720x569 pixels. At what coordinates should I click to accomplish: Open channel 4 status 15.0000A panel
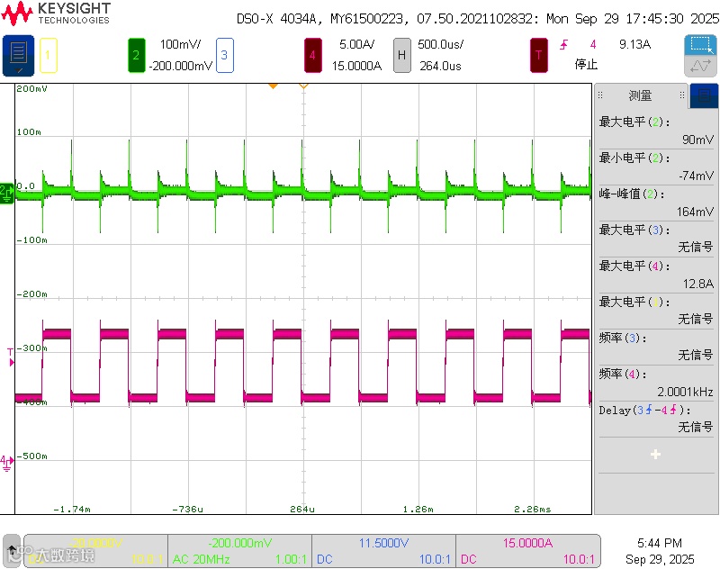coord(528,551)
